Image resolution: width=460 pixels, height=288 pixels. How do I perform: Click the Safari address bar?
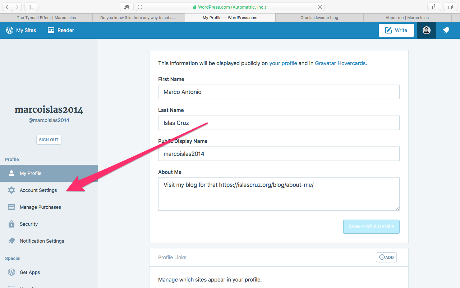230,7
